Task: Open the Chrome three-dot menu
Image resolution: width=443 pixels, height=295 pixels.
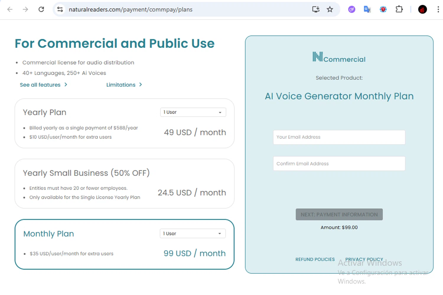Action: tap(438, 9)
